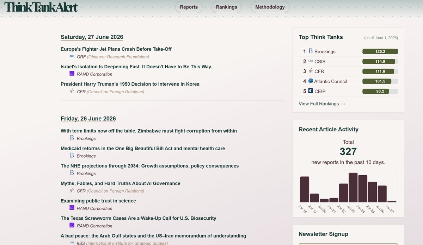Open the Reports nav tab

tap(189, 7)
